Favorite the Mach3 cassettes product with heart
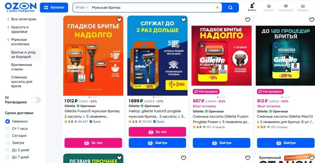Viewport: 315px width, 163px height. (x=312, y=20)
